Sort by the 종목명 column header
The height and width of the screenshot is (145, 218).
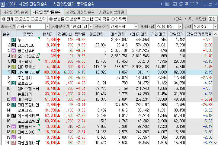pos(28,34)
